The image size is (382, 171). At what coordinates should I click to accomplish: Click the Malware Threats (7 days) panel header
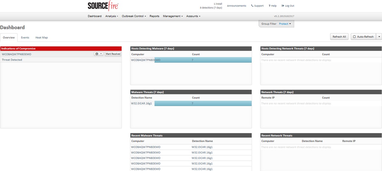coord(191,92)
